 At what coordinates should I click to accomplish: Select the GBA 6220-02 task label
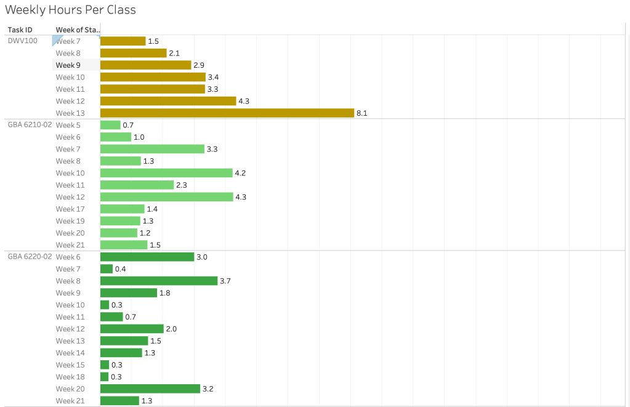pos(30,257)
